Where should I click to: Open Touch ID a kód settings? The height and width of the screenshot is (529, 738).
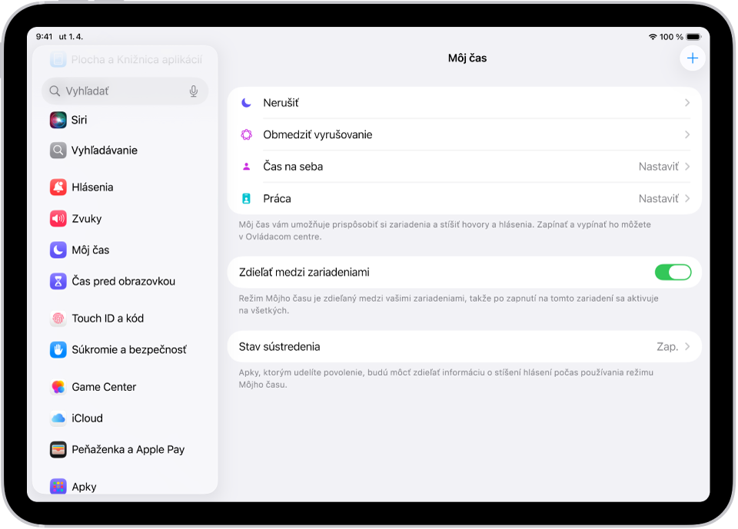point(125,319)
